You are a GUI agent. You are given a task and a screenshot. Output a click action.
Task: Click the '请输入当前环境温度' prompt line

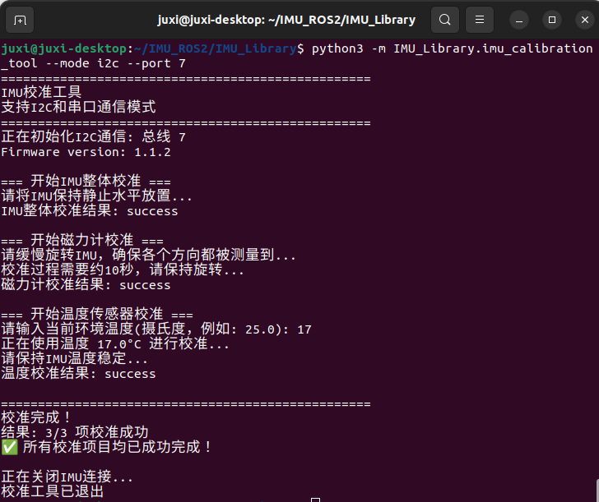156,329
